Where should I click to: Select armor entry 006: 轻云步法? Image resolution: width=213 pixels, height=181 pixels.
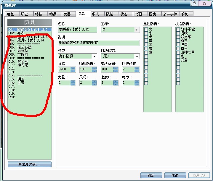pos(30,47)
